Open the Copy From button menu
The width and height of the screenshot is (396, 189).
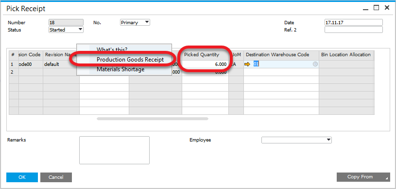point(363,177)
